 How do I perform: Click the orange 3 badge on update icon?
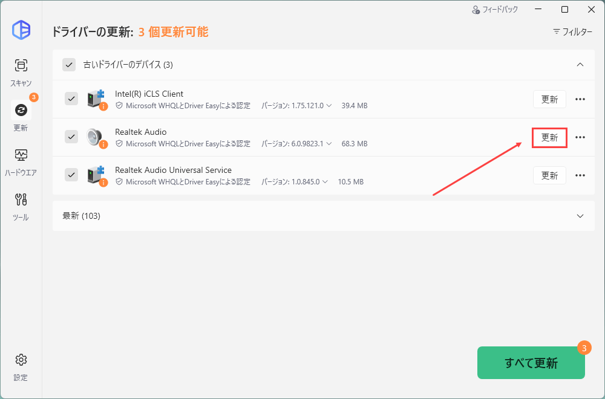pyautogui.click(x=34, y=97)
